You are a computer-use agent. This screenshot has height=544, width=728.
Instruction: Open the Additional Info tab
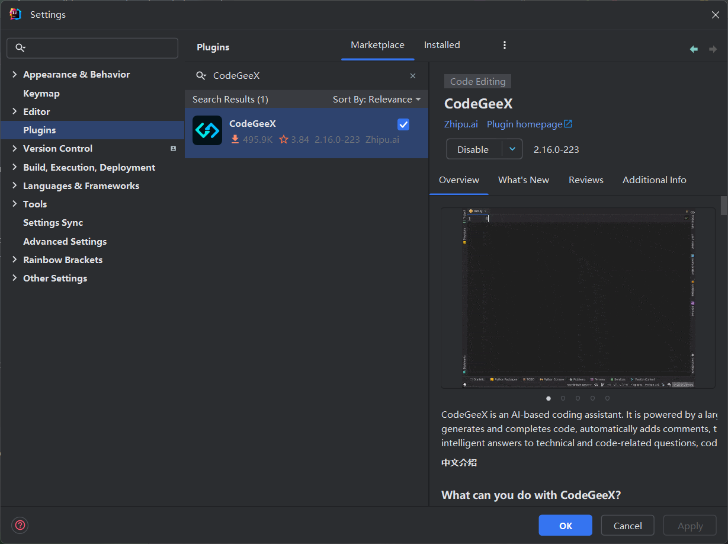[x=655, y=180]
